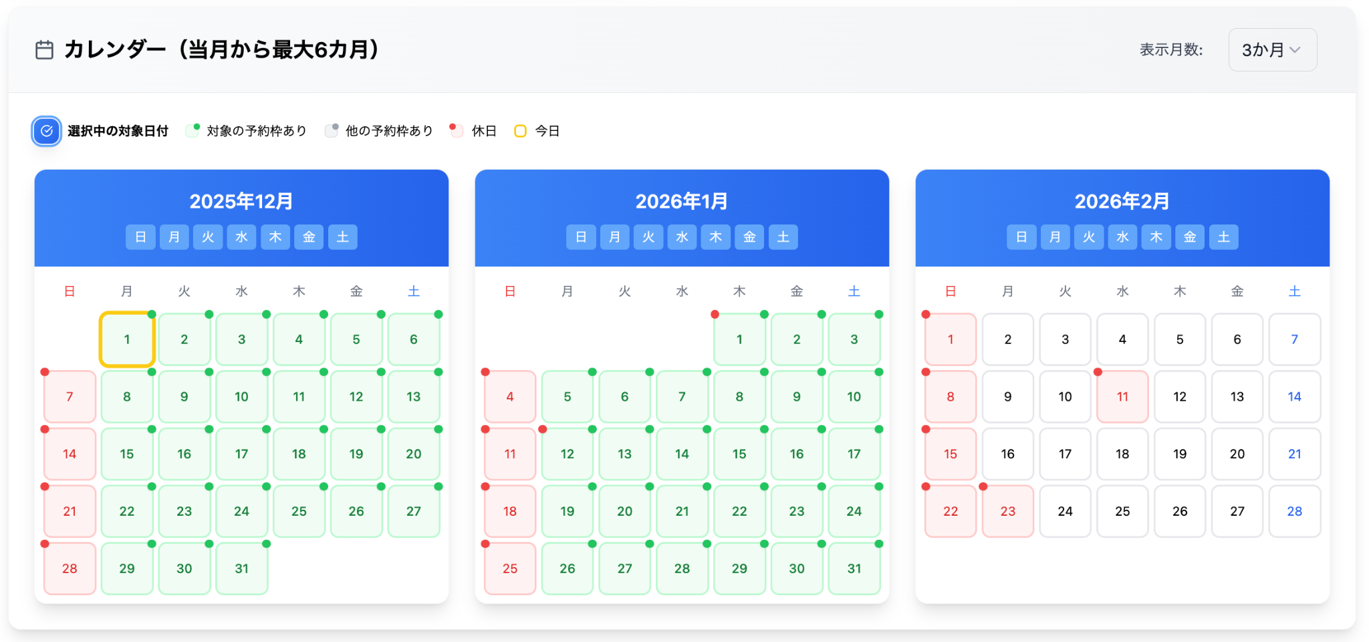
Task: Click 水 weekday chip in 2025年12月 header
Action: click(241, 237)
